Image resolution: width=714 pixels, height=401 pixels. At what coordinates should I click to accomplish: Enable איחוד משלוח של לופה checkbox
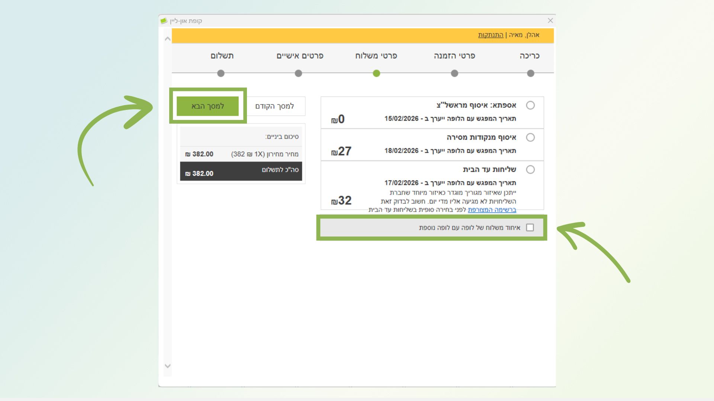pos(530,228)
